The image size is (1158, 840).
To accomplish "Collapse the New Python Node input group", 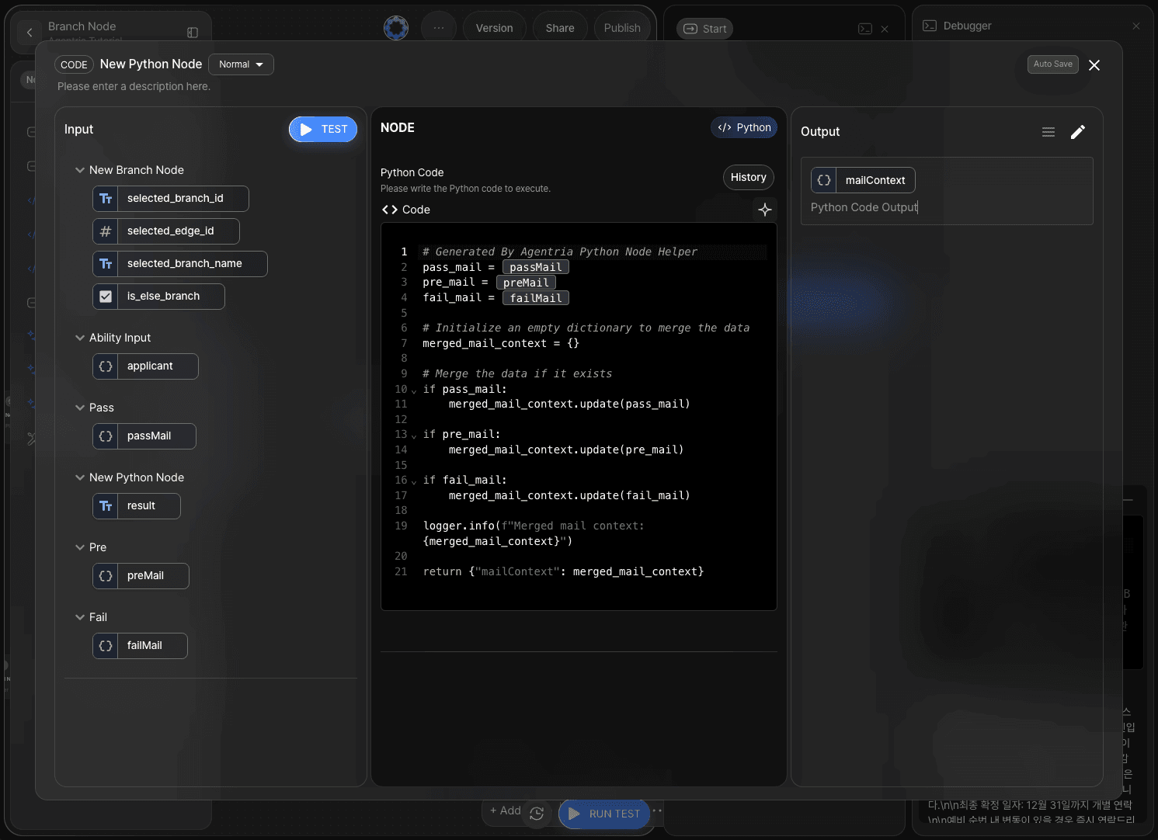I will pyautogui.click(x=79, y=477).
